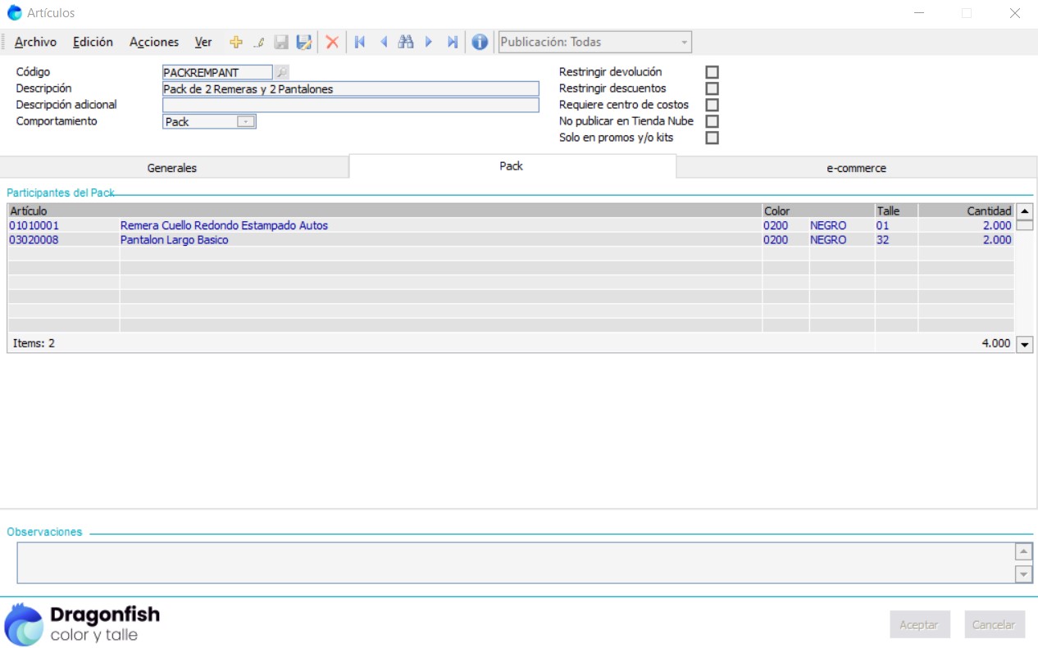
Task: Jump to the last record
Action: [x=452, y=43]
